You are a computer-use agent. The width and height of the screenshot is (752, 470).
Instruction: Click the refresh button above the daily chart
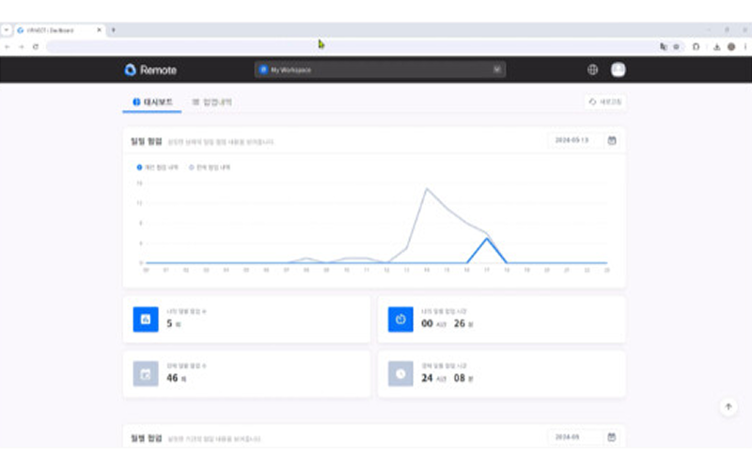[604, 102]
